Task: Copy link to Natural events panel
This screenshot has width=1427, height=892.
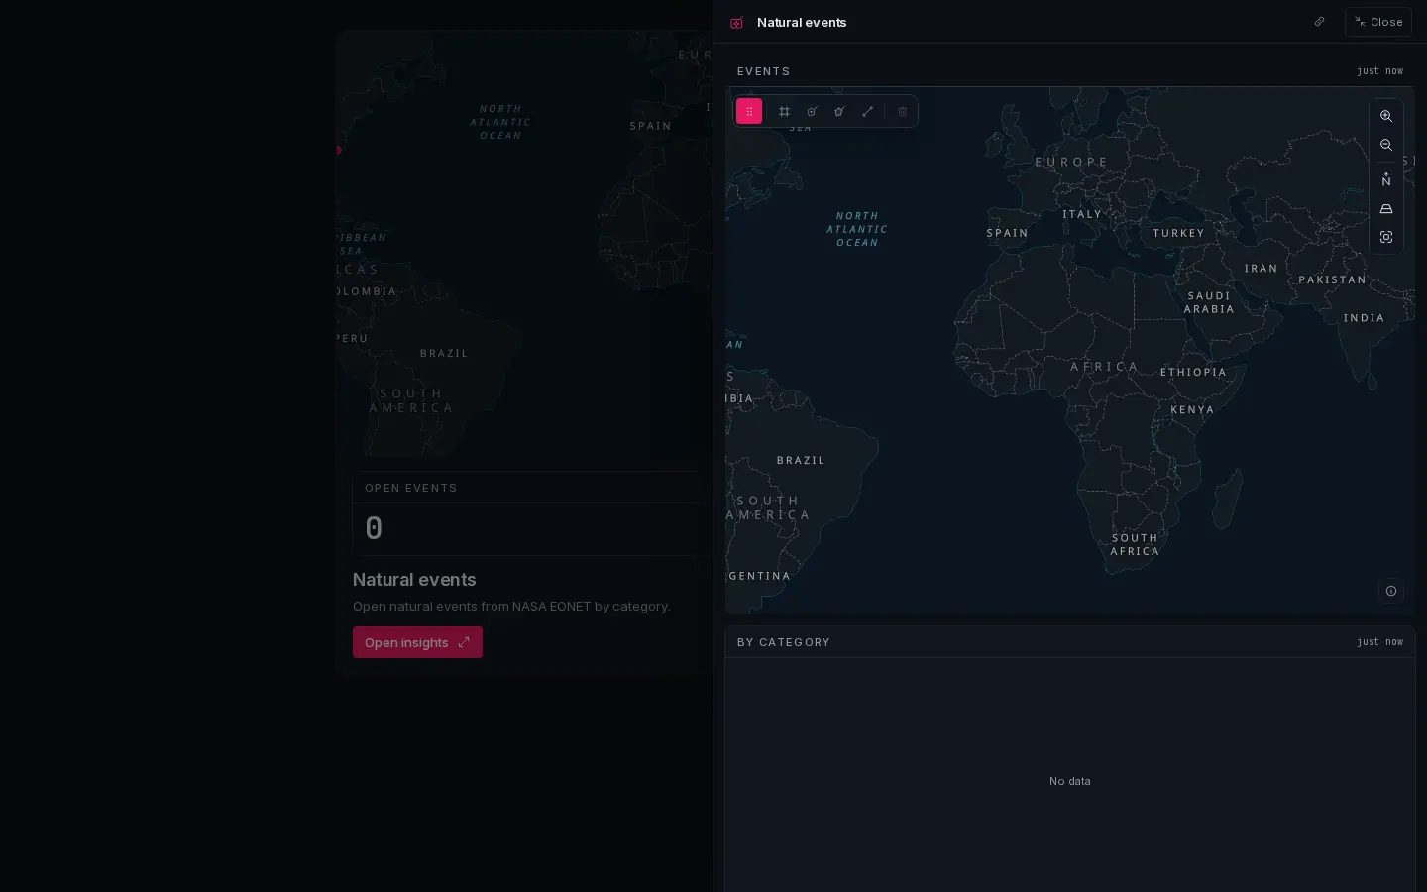Action: pos(1319,22)
